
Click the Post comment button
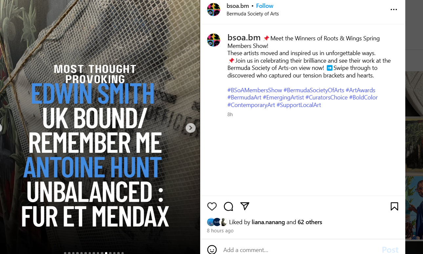point(390,250)
